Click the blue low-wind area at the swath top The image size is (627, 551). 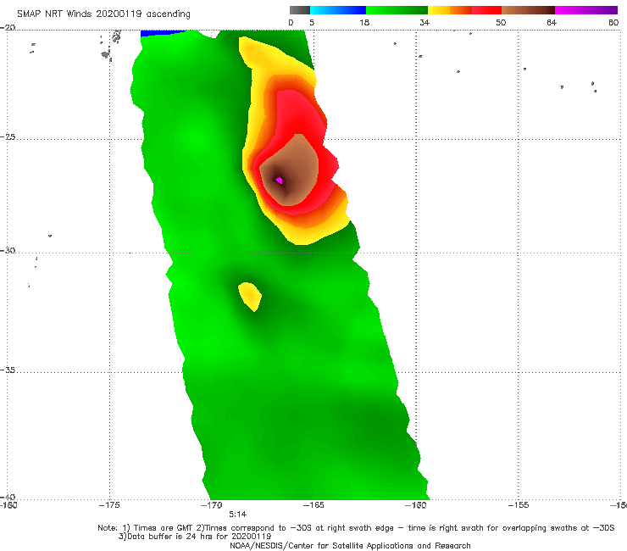point(162,33)
